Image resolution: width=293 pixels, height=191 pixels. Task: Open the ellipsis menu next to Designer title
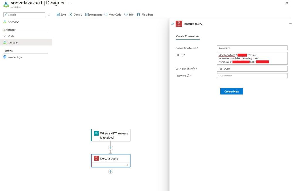(71, 3)
